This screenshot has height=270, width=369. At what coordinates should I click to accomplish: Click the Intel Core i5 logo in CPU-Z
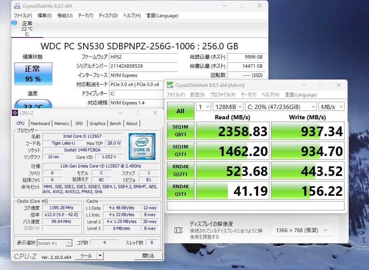(x=142, y=146)
